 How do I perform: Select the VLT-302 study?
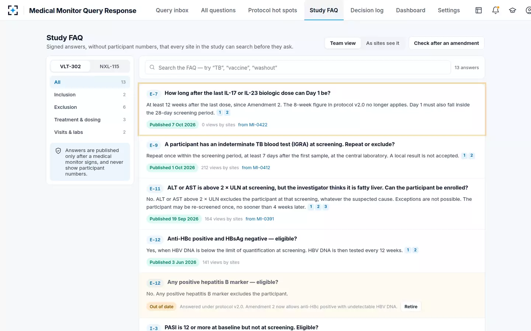(x=70, y=67)
